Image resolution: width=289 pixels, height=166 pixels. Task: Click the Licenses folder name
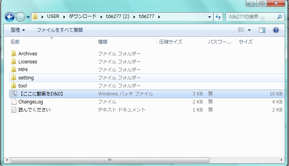pyautogui.click(x=28, y=62)
